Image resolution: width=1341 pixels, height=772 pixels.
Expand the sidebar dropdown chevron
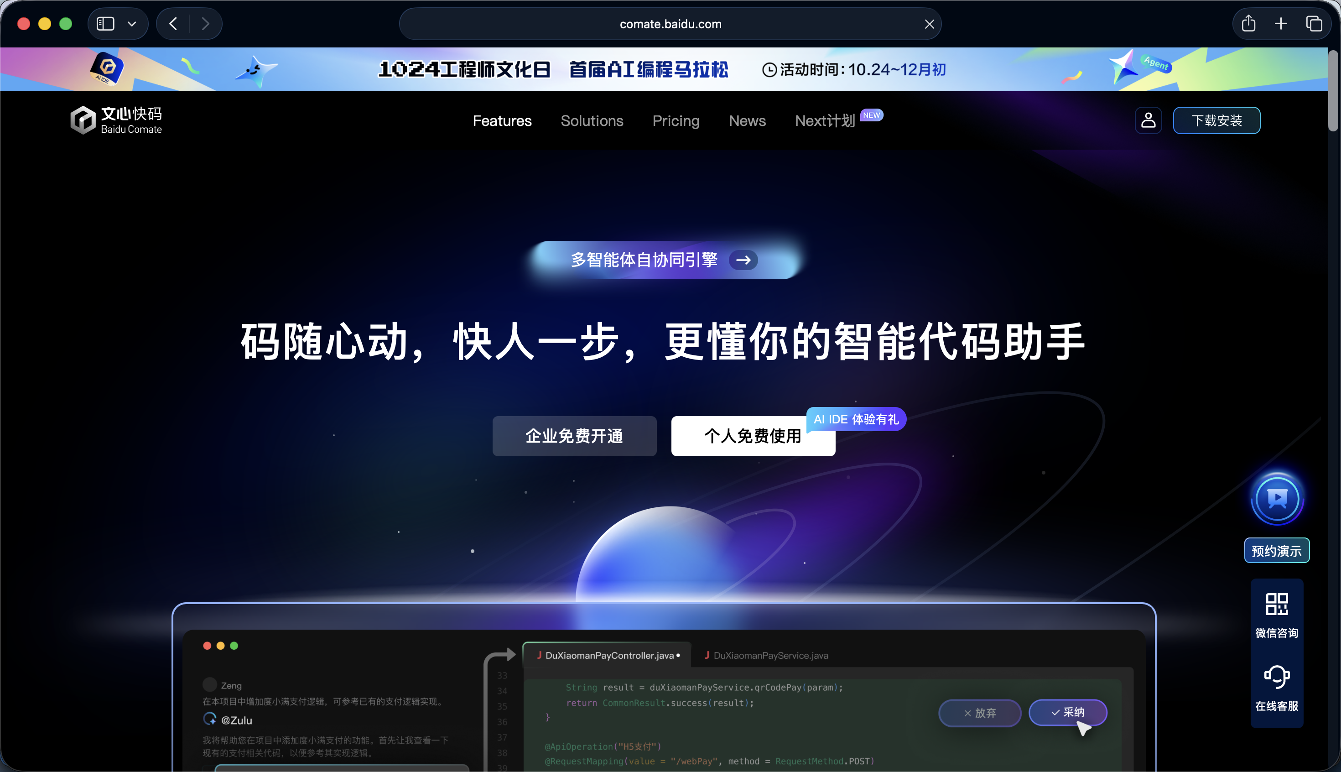coord(132,24)
